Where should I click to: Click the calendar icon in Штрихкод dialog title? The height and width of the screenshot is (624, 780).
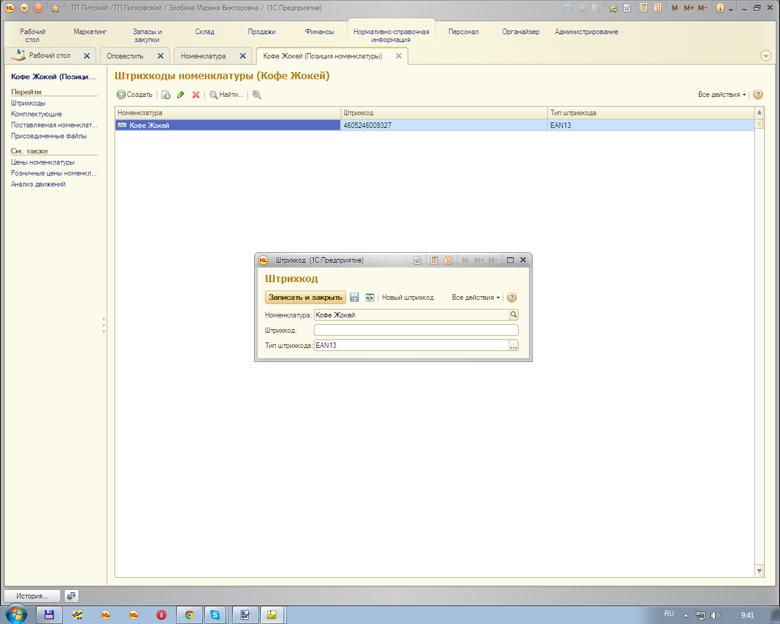(448, 260)
